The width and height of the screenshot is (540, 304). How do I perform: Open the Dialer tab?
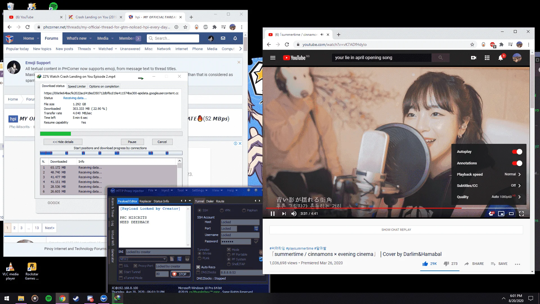pos(210,201)
